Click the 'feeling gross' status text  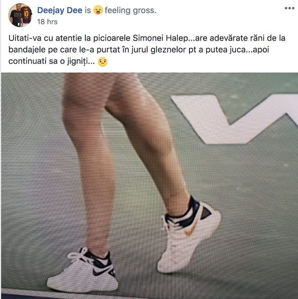pos(130,10)
